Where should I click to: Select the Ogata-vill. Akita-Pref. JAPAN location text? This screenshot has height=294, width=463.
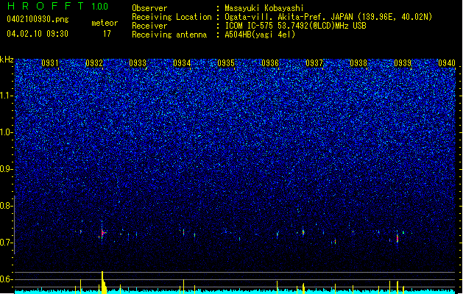(x=328, y=17)
